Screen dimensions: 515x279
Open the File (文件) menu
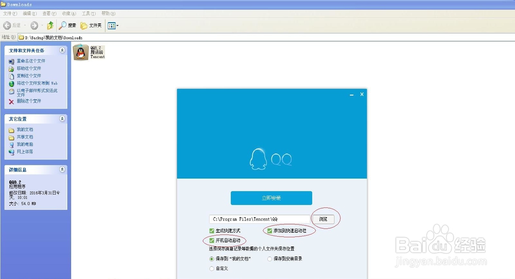(10, 13)
